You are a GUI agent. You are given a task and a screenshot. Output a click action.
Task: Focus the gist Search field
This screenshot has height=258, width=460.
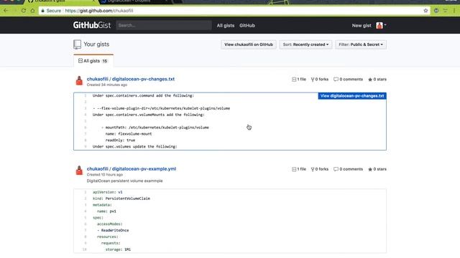[x=164, y=26]
